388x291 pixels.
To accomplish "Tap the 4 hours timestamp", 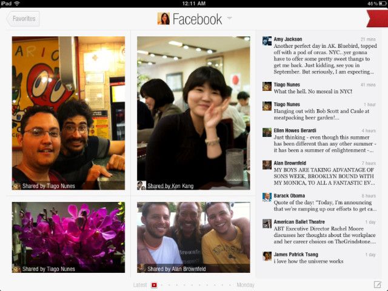I will (369, 131).
